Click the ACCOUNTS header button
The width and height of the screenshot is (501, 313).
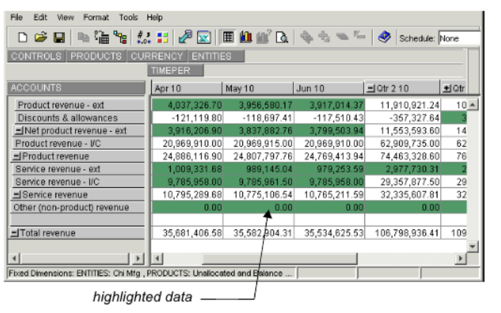(x=76, y=88)
